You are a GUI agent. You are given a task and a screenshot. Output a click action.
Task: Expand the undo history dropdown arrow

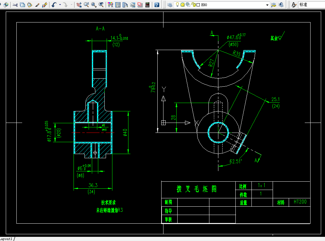(60, 5)
